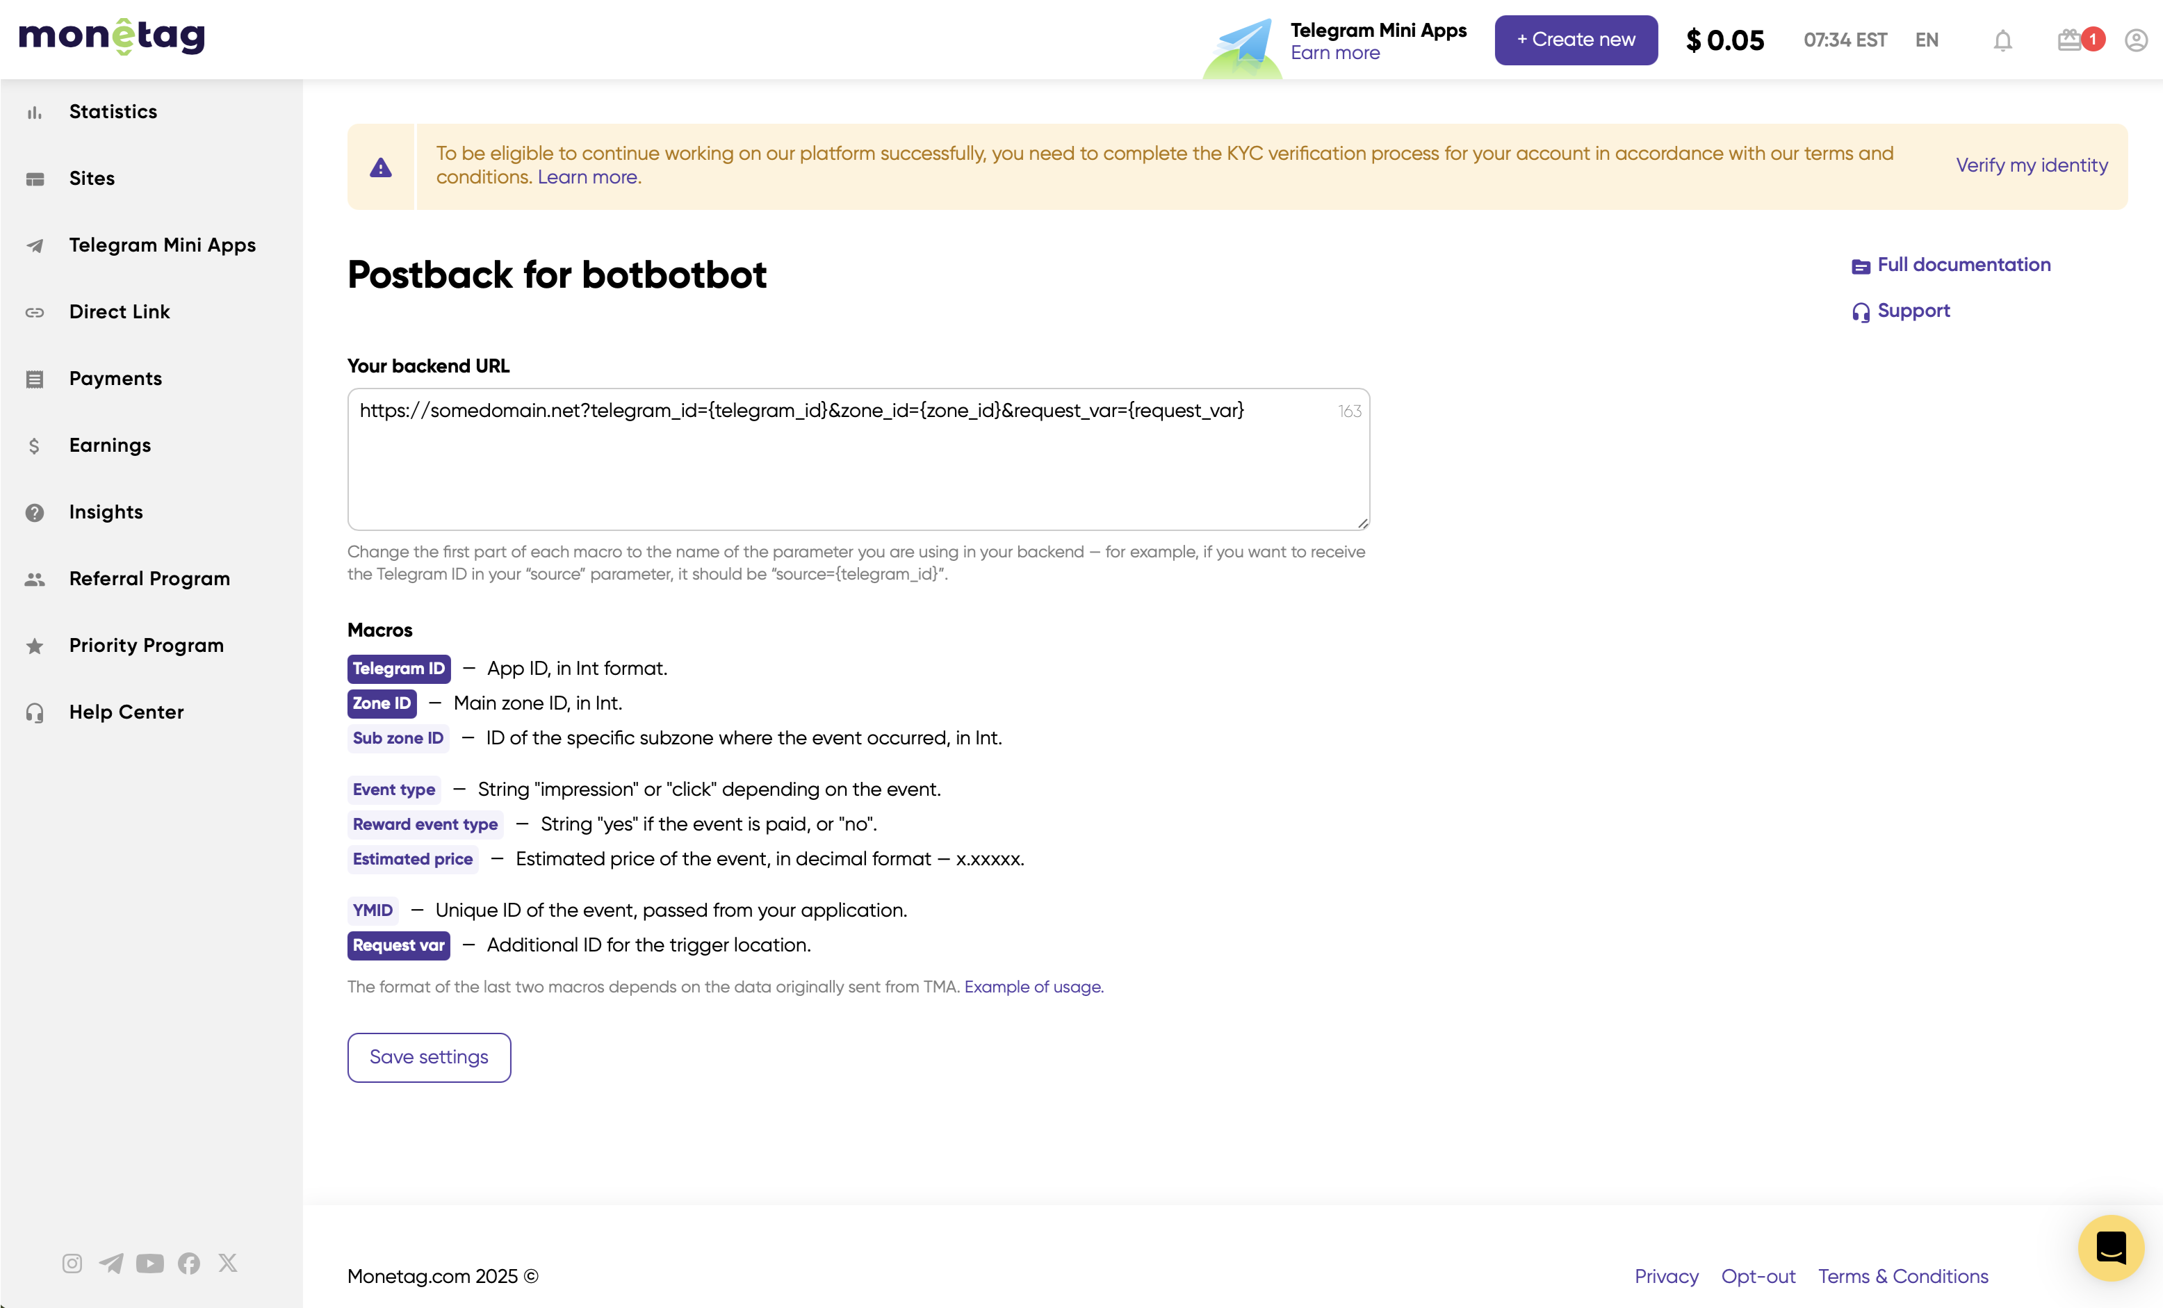Click the Telegram Mini Apps promo plane image
The image size is (2163, 1308).
click(1242, 48)
